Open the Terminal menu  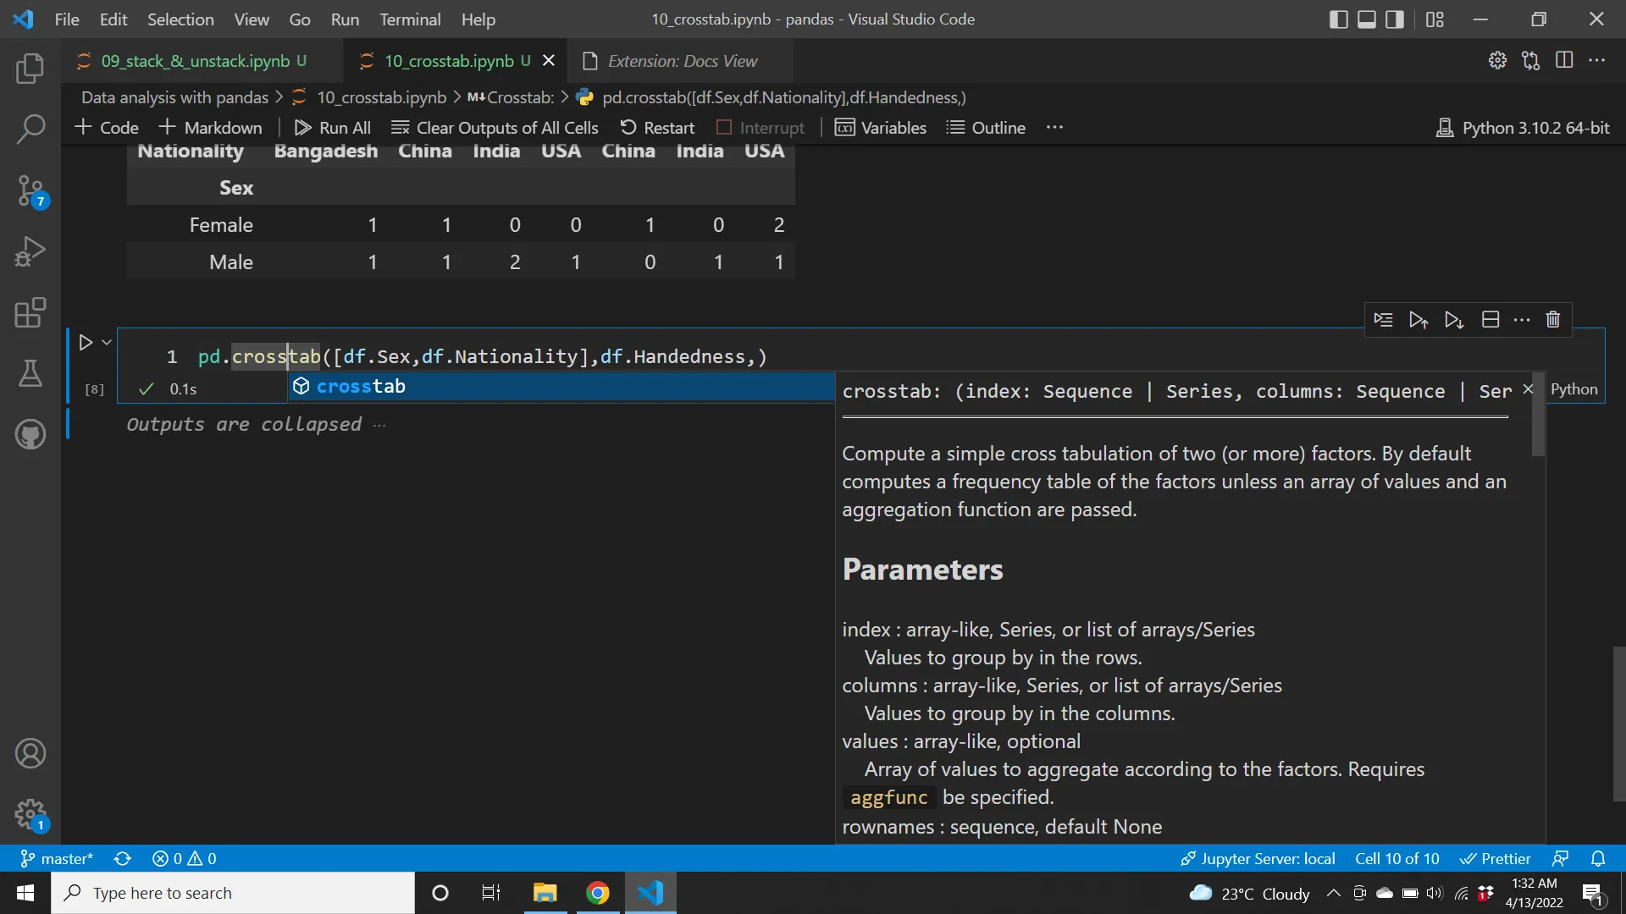(x=411, y=19)
